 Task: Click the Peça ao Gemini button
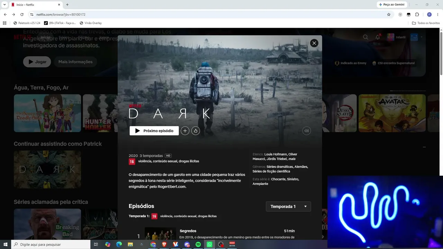pos(392,4)
